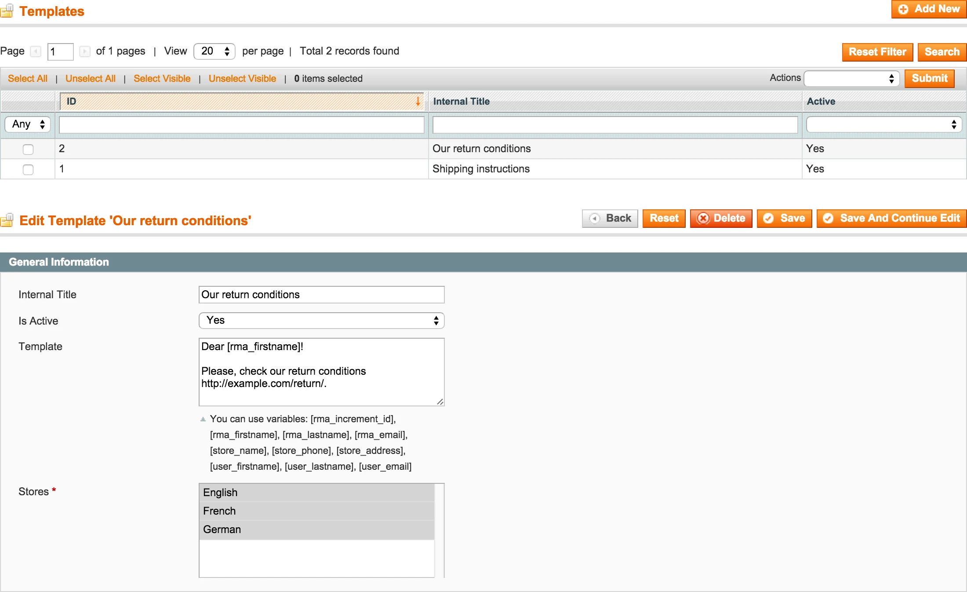Click the red delete icon on Delete button
967x592 pixels.
pyautogui.click(x=704, y=218)
